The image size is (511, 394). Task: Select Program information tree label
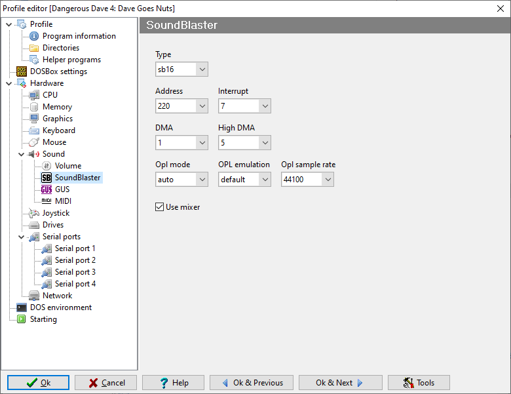pyautogui.click(x=79, y=36)
